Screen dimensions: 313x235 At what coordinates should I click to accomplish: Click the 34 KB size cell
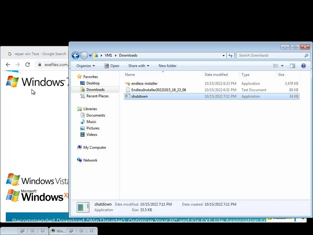point(294,96)
